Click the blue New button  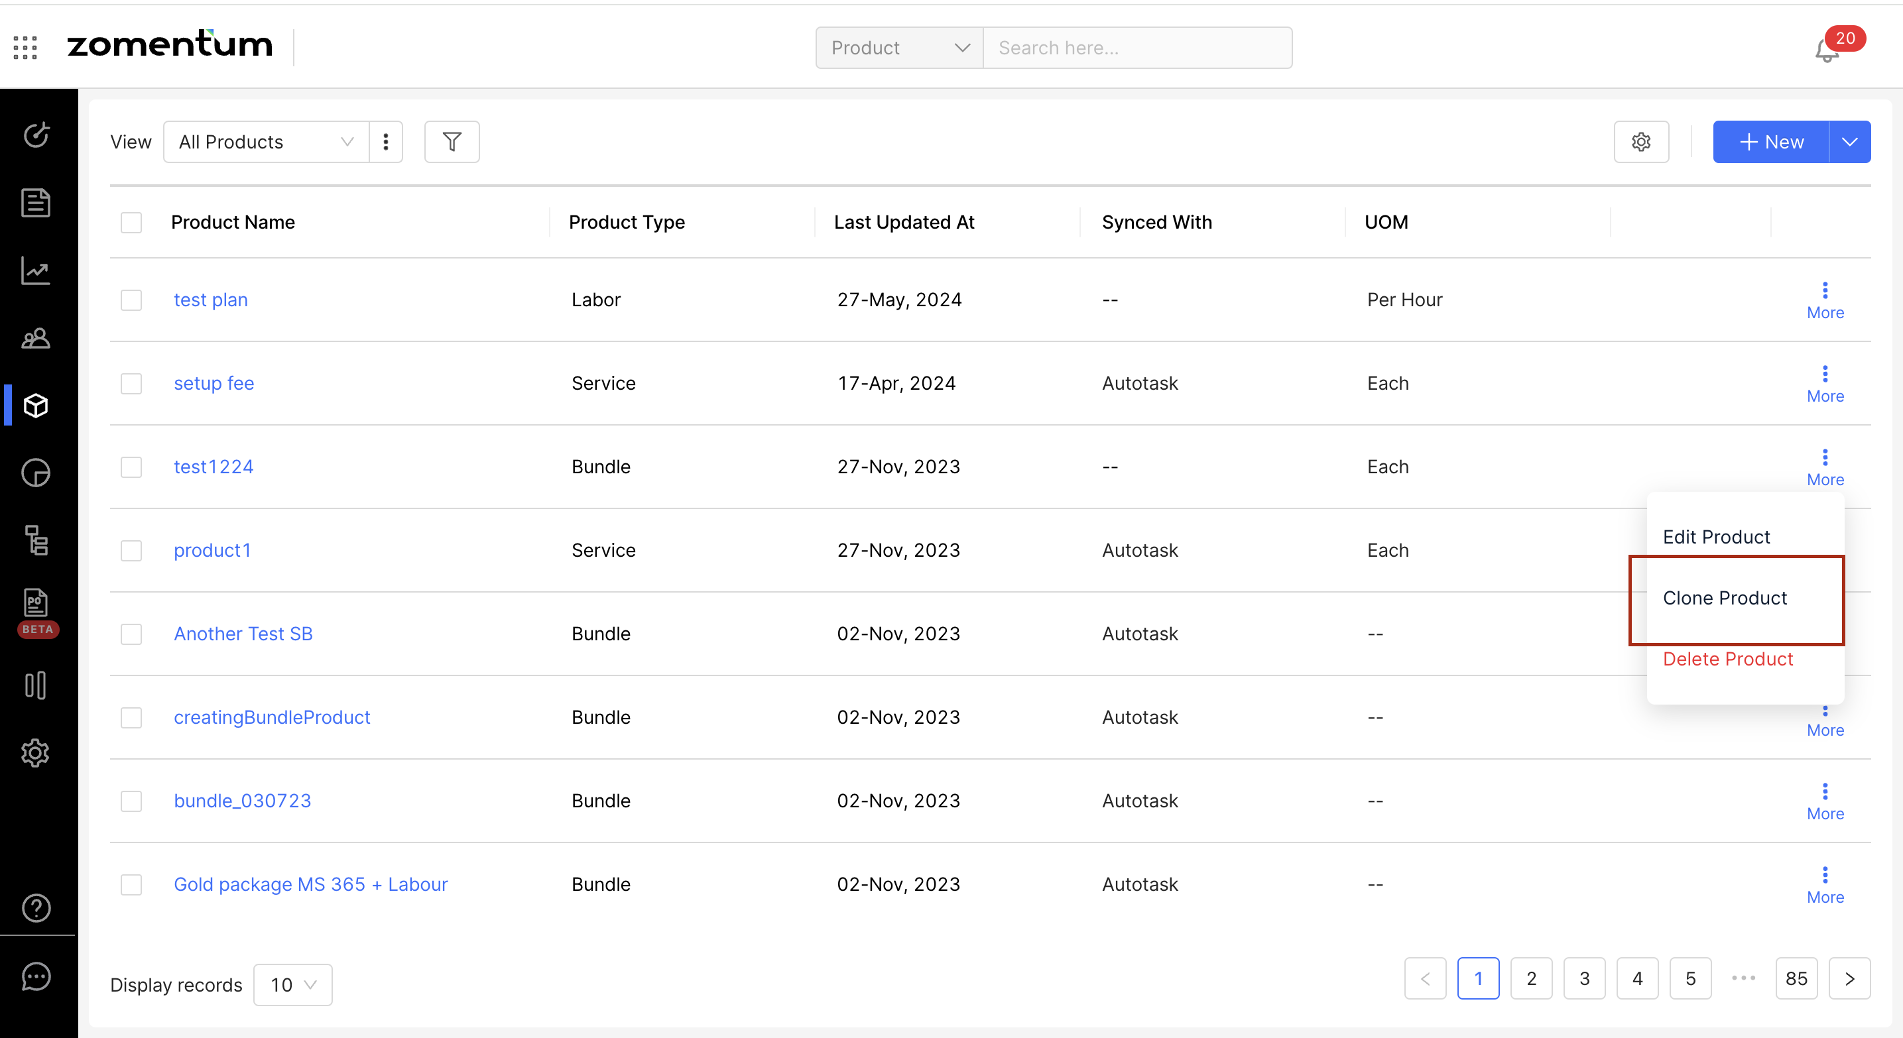click(1771, 142)
